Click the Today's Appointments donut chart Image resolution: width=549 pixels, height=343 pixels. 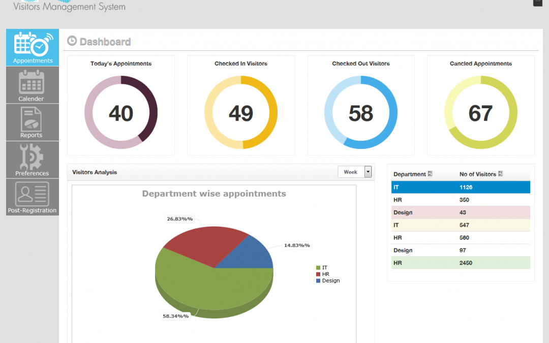[x=121, y=112]
